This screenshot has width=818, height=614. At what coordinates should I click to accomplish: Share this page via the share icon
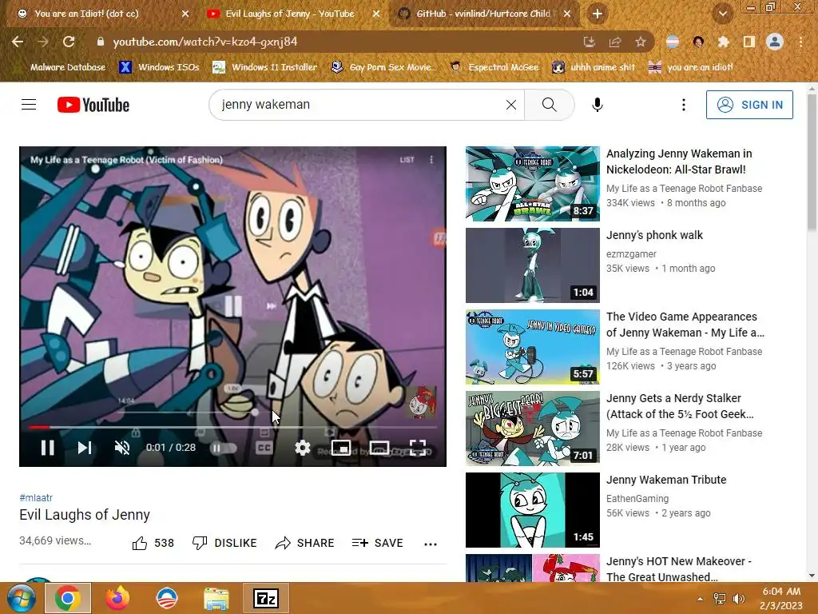pyautogui.click(x=615, y=42)
